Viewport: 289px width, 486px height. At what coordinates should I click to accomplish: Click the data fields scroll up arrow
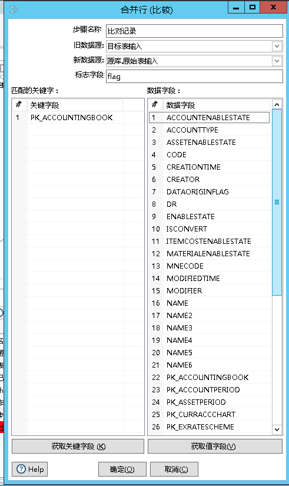[277, 104]
